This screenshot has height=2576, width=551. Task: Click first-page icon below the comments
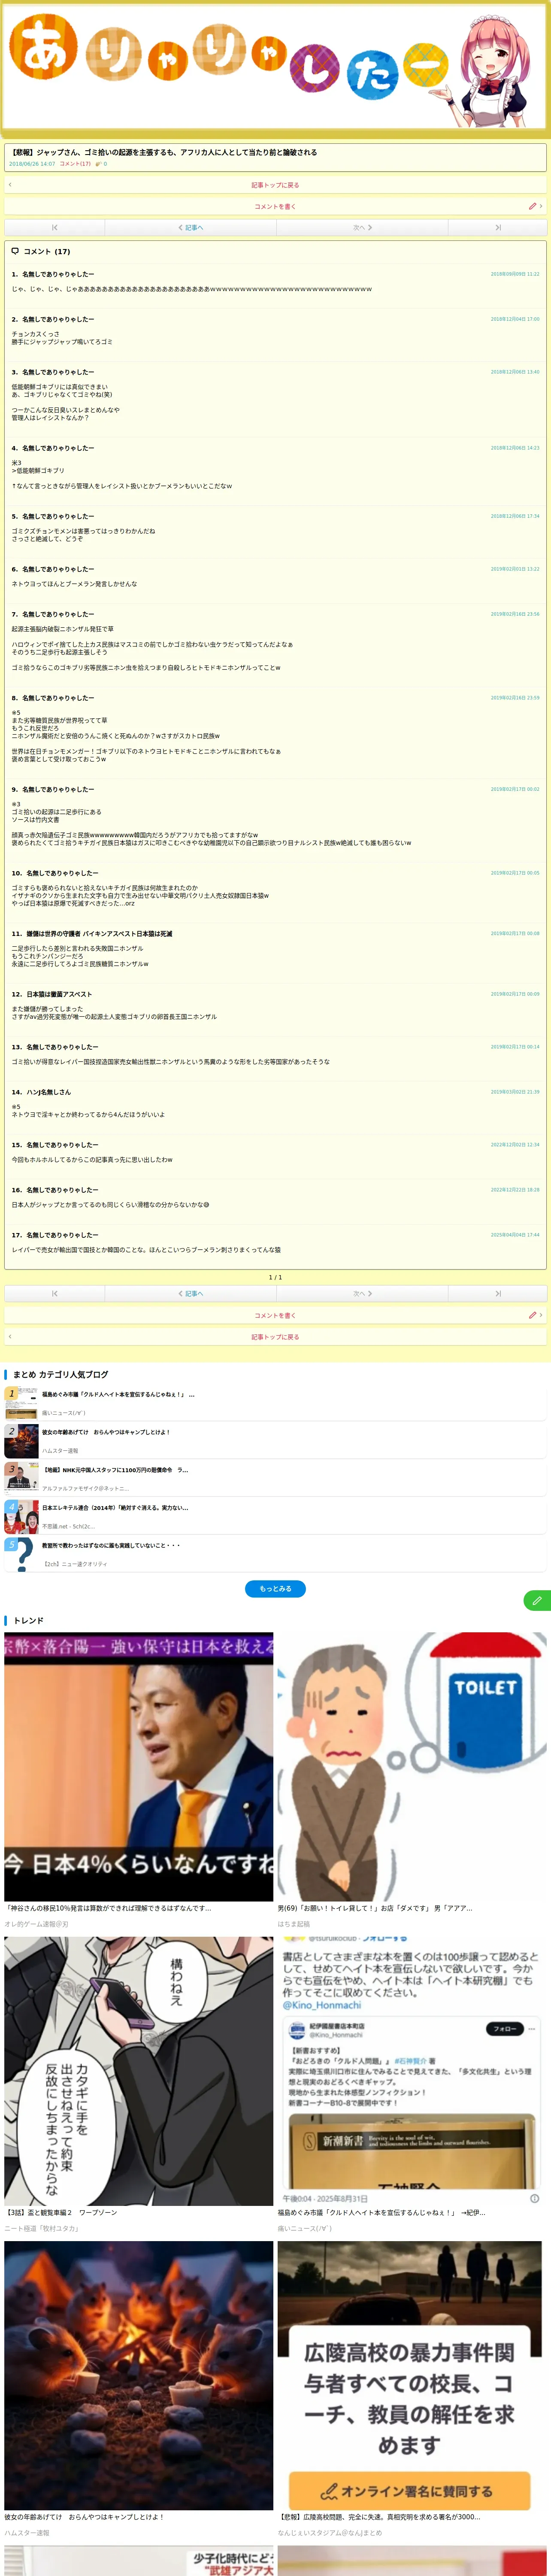pos(54,1293)
